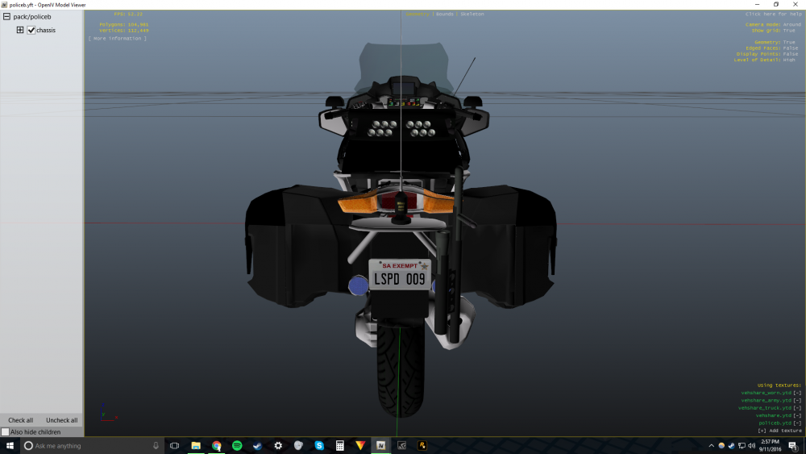
Task: Click the orange-blue circle system tray icon
Action: pos(721,446)
